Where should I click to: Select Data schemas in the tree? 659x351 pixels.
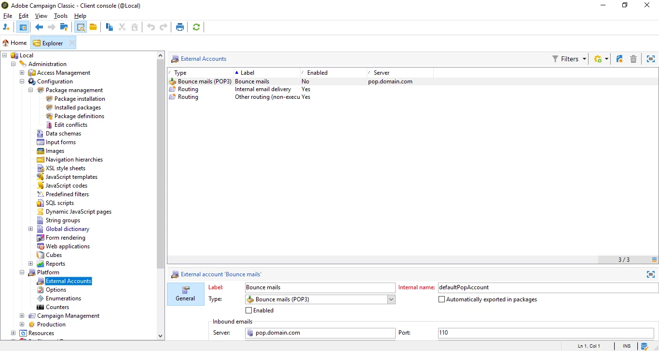[63, 134]
